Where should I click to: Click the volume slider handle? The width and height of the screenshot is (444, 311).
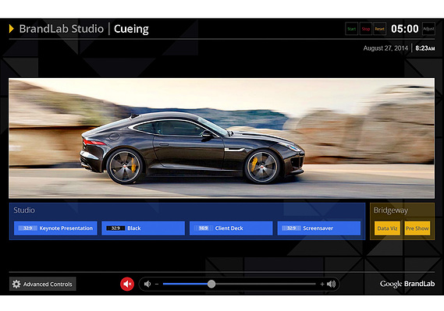[211, 284]
